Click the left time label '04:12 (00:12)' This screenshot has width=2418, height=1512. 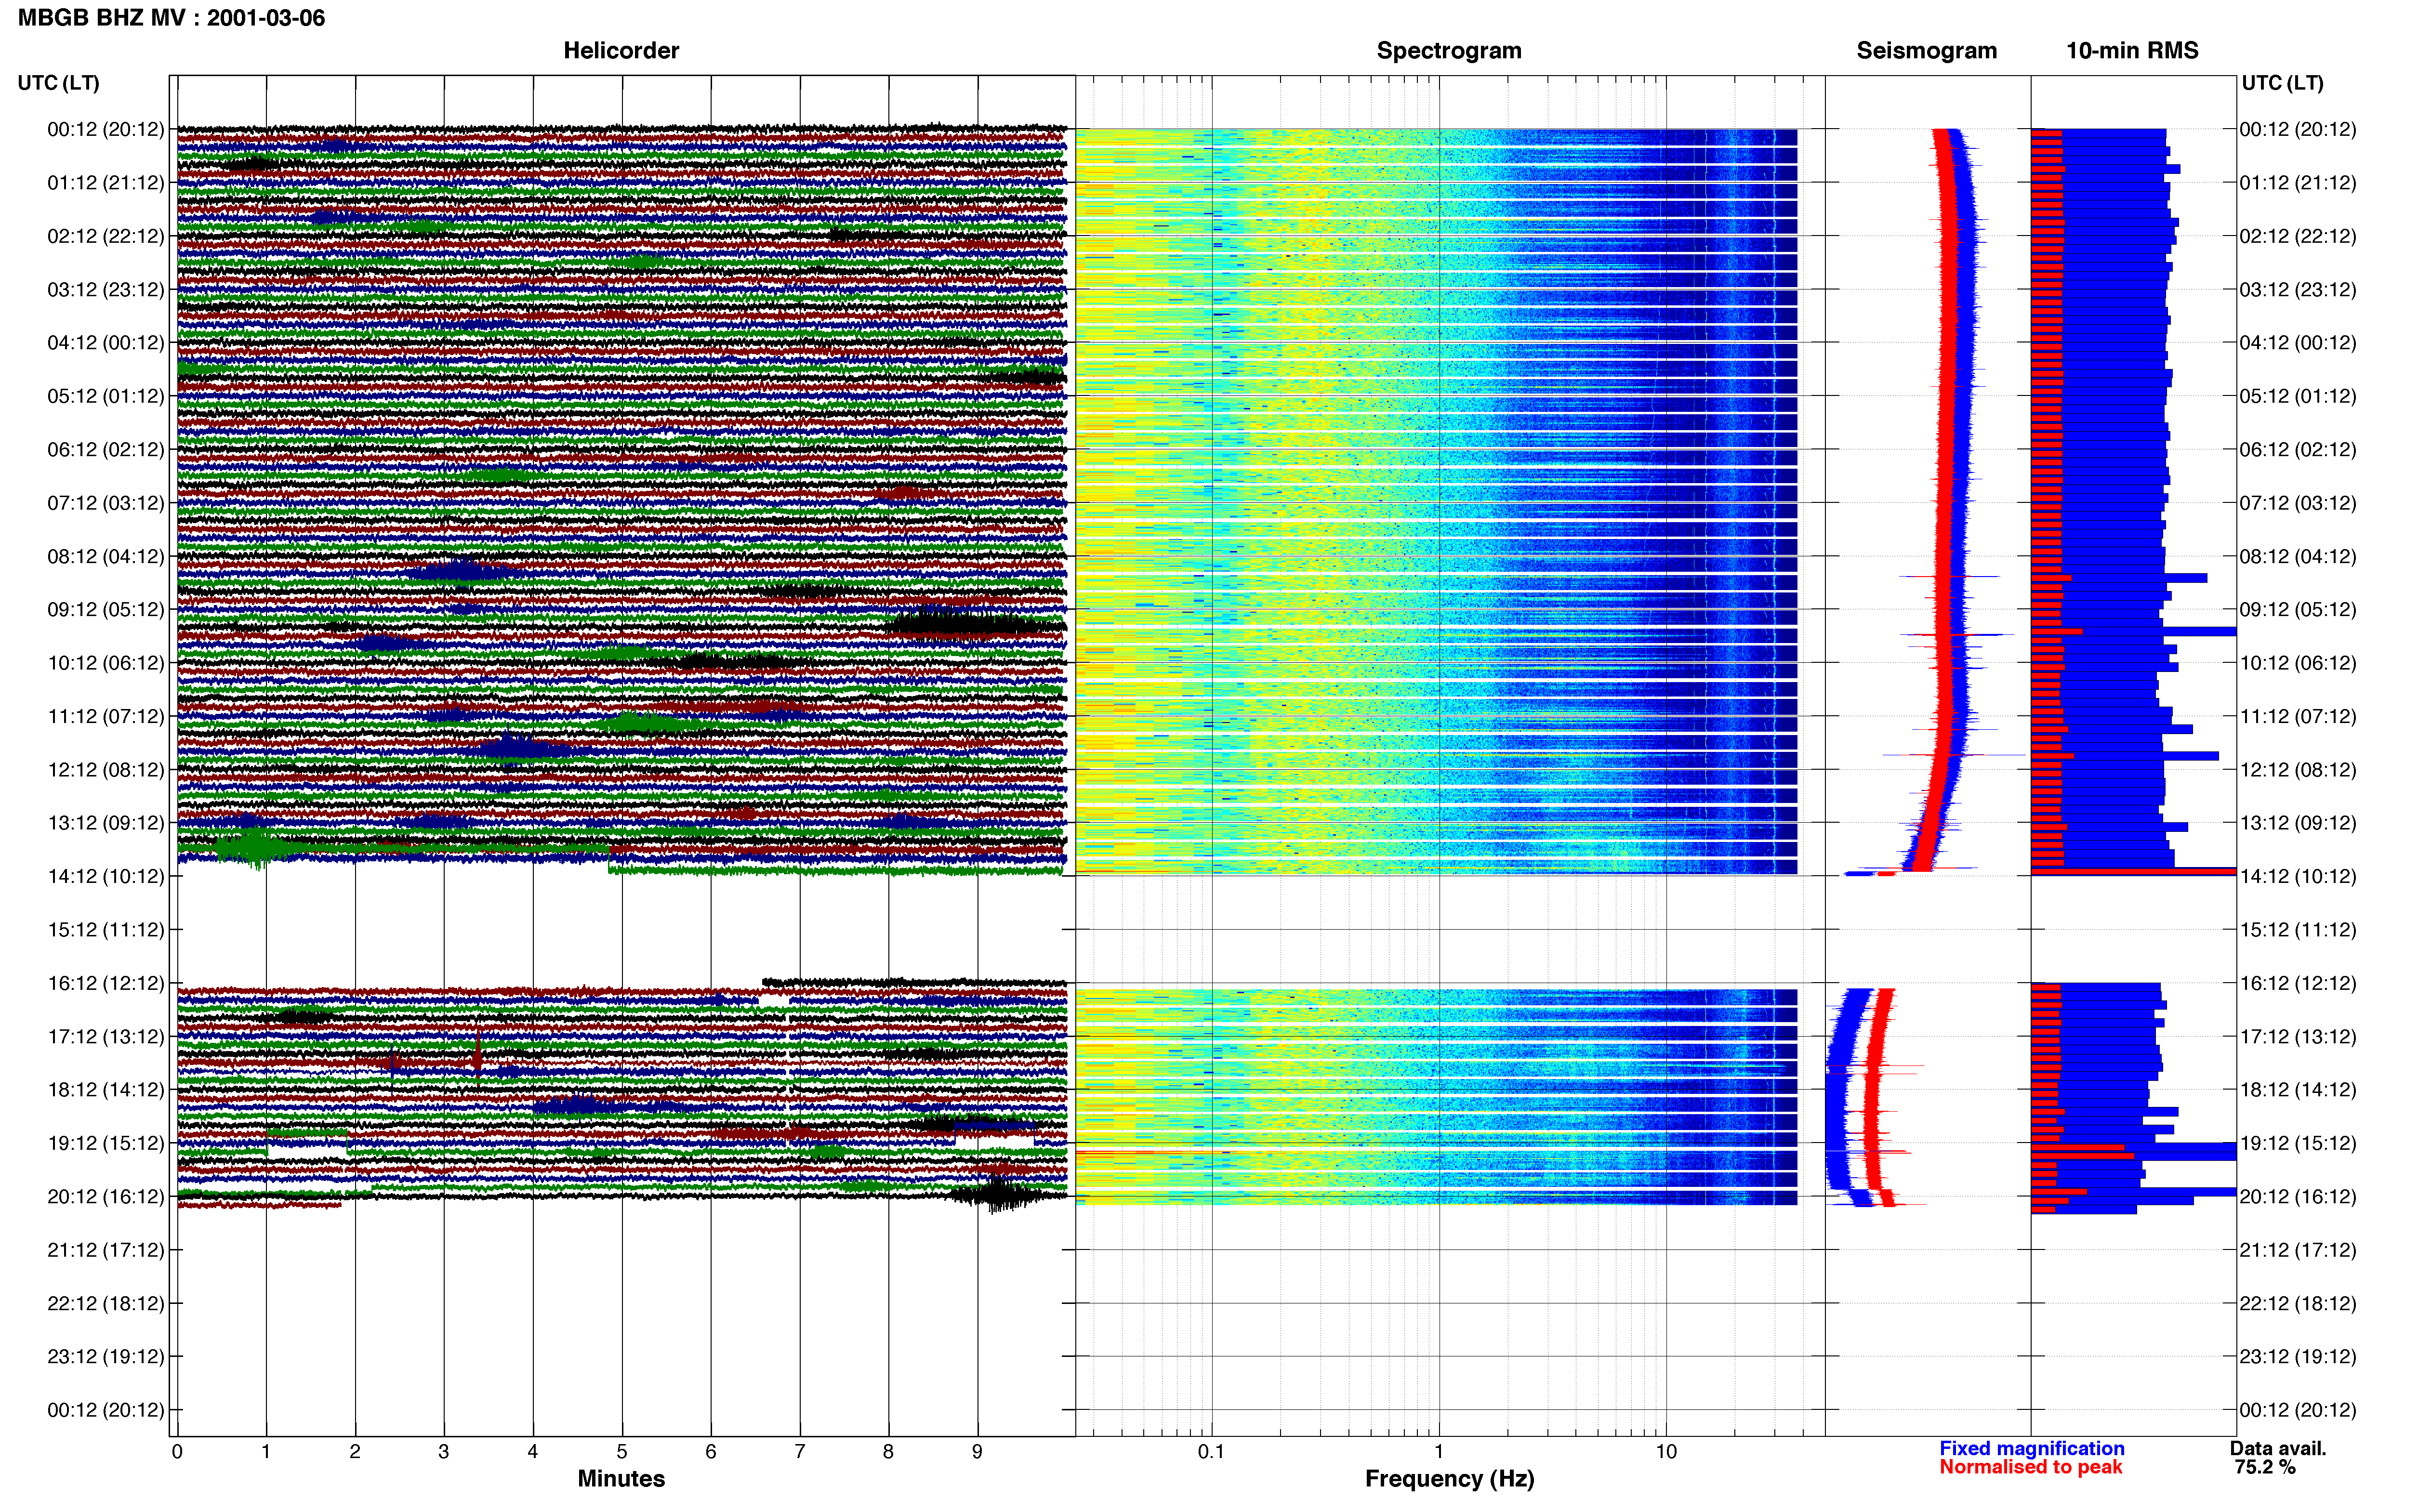(x=106, y=343)
